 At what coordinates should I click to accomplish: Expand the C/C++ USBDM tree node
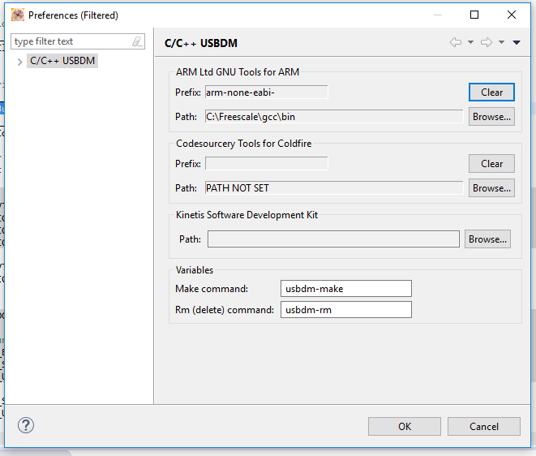(x=19, y=62)
